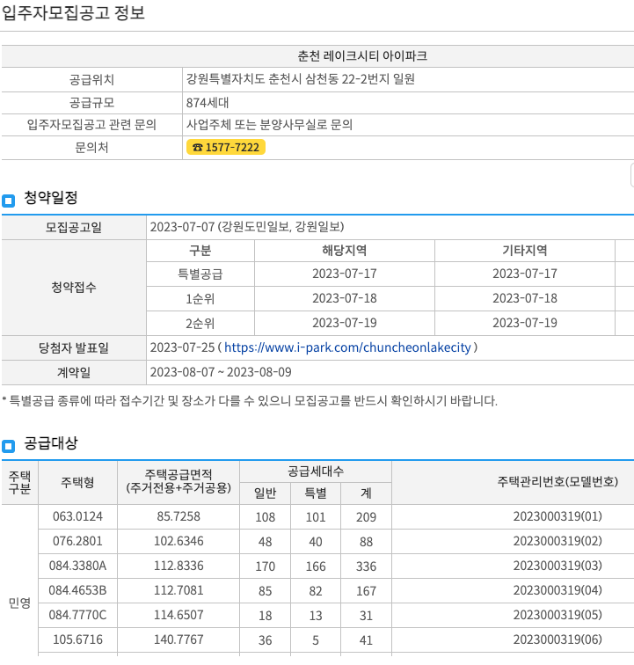Click 2023-07-17 under 해당지역

345,274
